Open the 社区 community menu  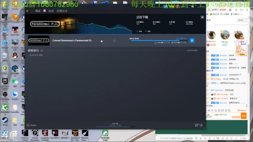click(51, 11)
